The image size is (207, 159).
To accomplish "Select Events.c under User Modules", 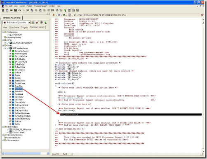I will 18,132.
